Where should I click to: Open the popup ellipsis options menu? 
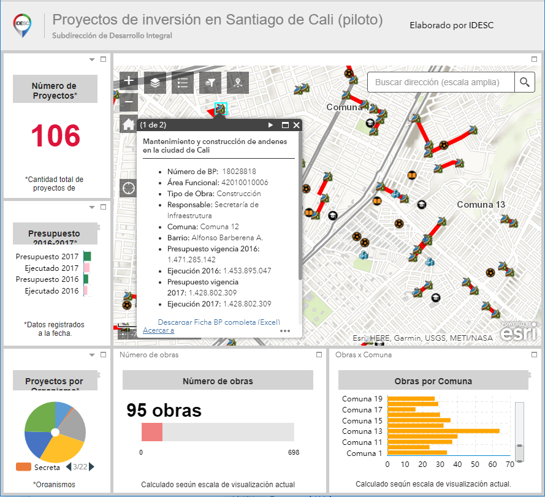[x=285, y=332]
